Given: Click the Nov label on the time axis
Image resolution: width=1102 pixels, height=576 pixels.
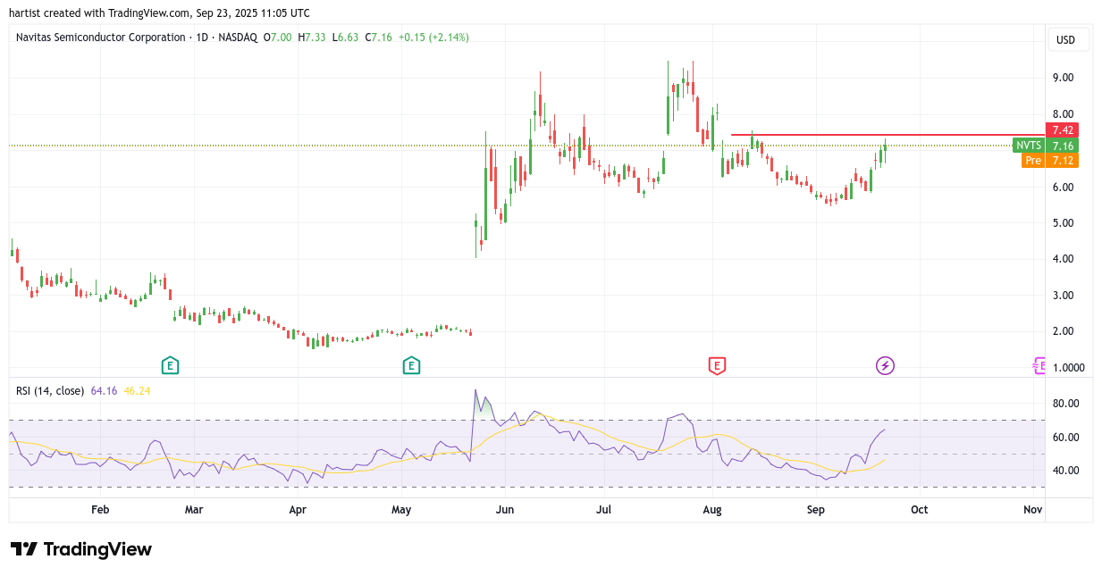Looking at the screenshot, I should coord(1032,510).
